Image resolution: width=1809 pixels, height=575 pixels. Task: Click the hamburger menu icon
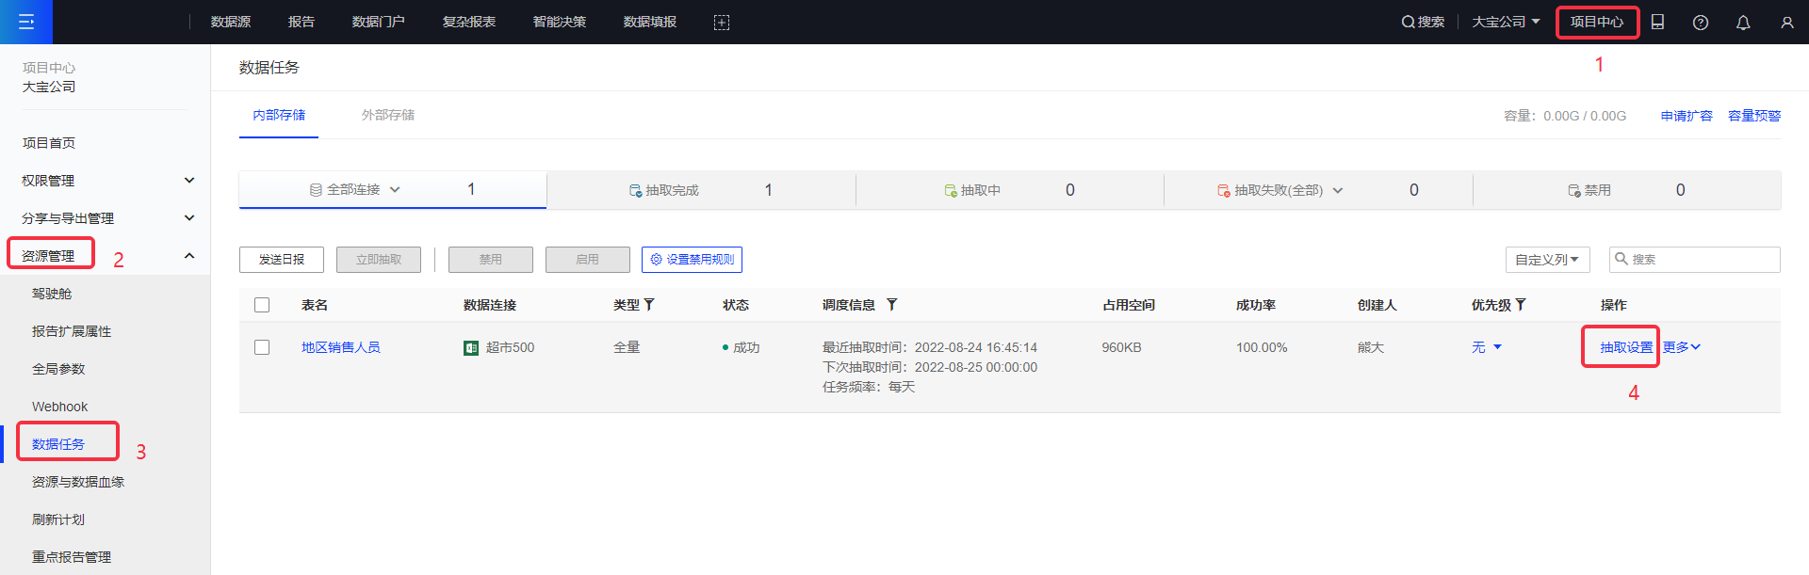[26, 22]
